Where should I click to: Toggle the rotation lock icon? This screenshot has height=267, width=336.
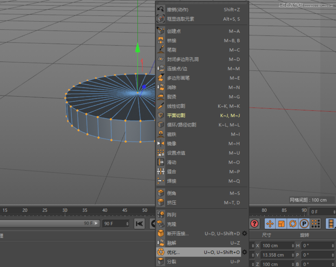[x=292, y=224]
